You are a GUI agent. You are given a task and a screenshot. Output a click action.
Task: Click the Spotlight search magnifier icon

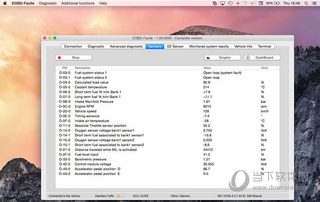pyautogui.click(x=306, y=3)
